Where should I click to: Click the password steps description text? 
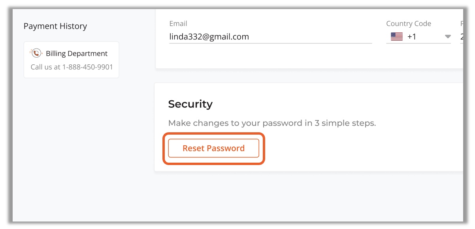[272, 123]
